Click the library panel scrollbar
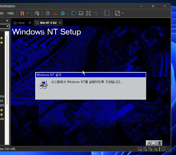 tap(7, 70)
